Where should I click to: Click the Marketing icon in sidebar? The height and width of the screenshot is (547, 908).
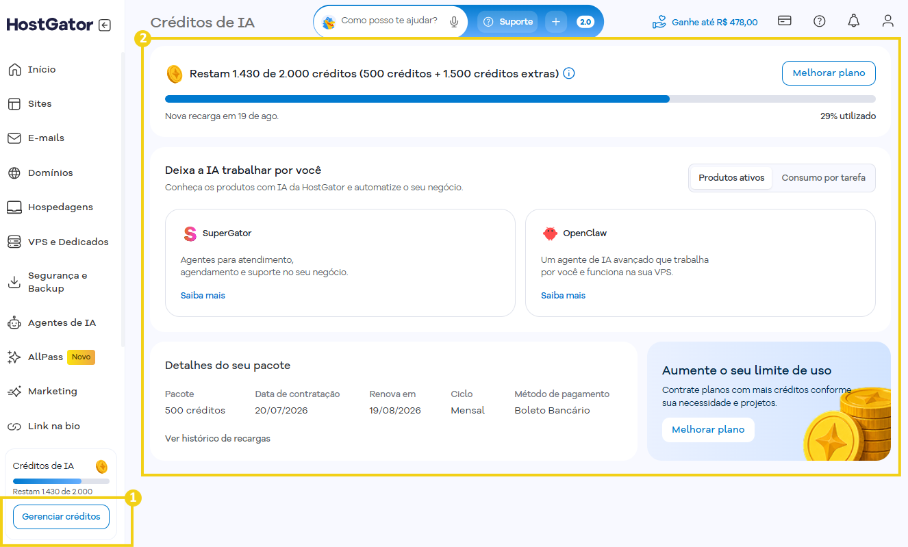pos(14,392)
